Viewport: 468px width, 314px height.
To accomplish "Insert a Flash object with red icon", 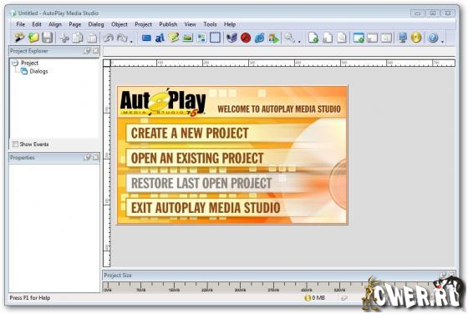I will 246,38.
